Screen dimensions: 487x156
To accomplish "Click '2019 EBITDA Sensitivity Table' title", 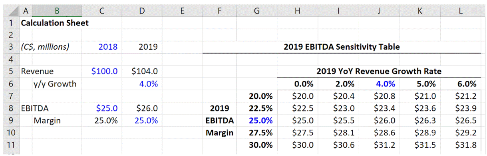I will (342, 47).
